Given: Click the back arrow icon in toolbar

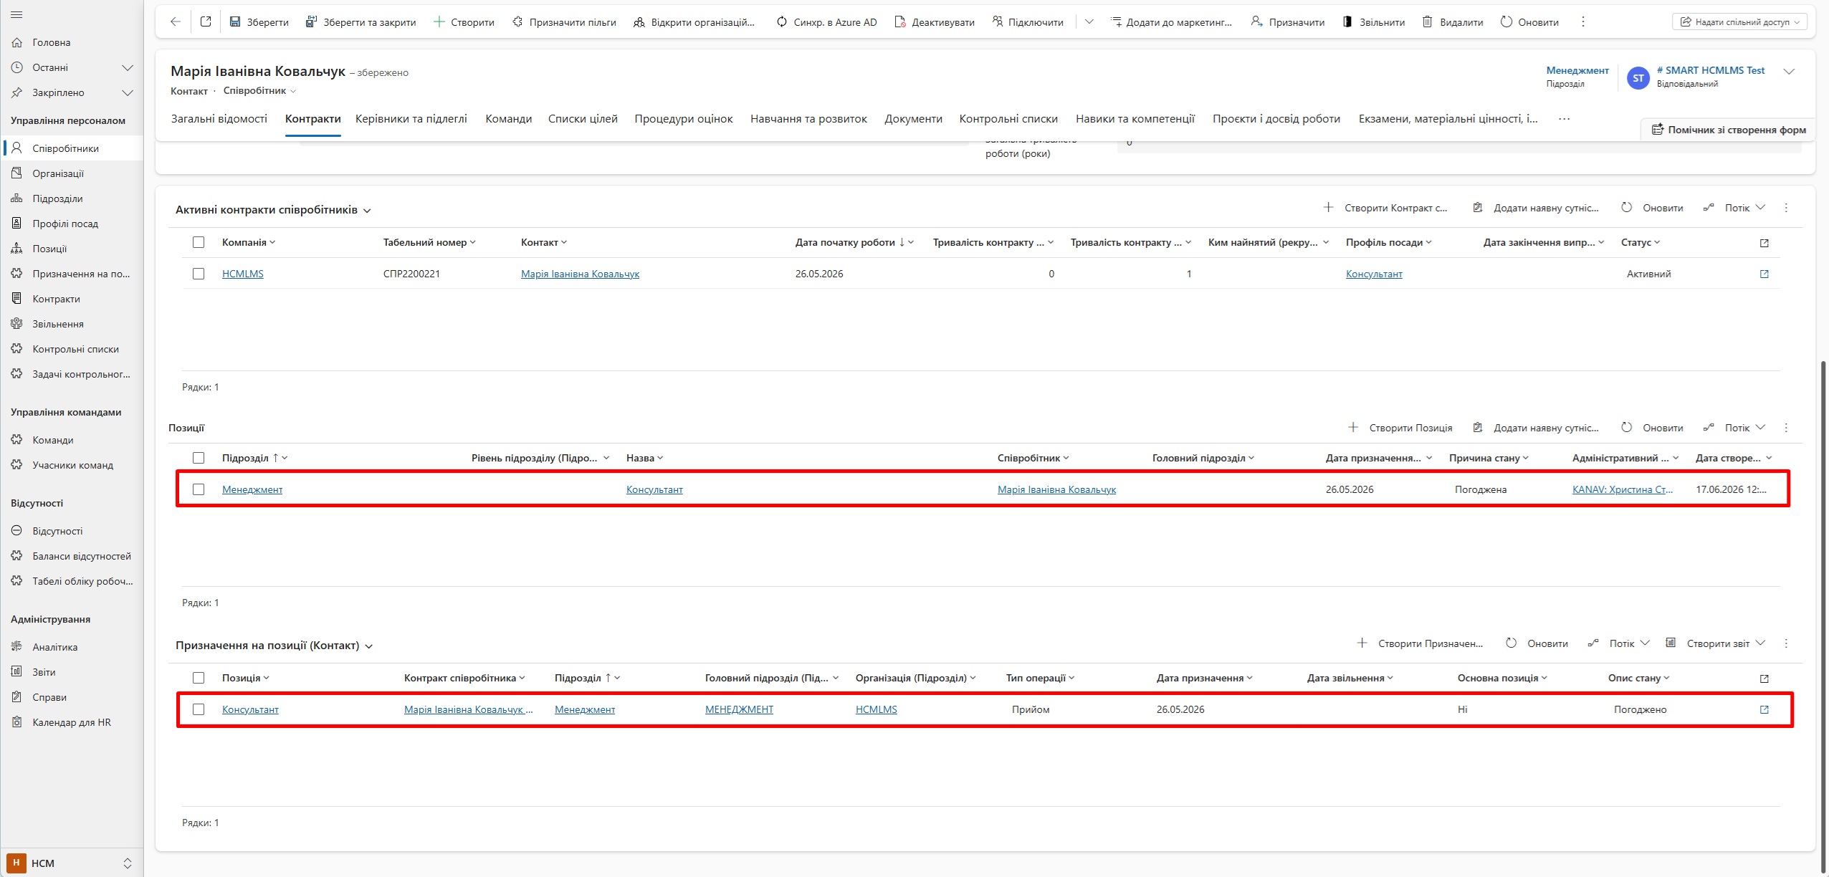Looking at the screenshot, I should click(x=175, y=22).
